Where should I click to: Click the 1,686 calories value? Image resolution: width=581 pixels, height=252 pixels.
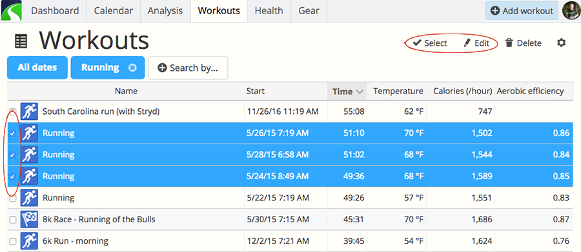tap(482, 219)
